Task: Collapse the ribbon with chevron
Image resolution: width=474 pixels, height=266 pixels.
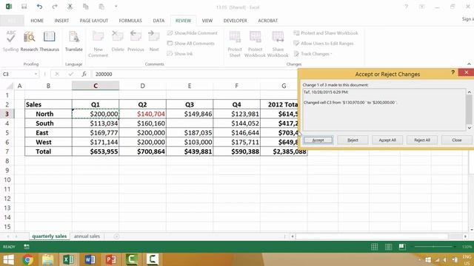Action: click(x=469, y=64)
